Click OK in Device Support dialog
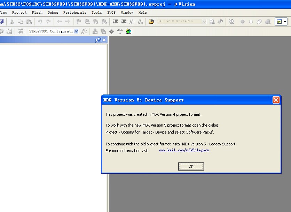This screenshot has width=291, height=212. point(191,166)
